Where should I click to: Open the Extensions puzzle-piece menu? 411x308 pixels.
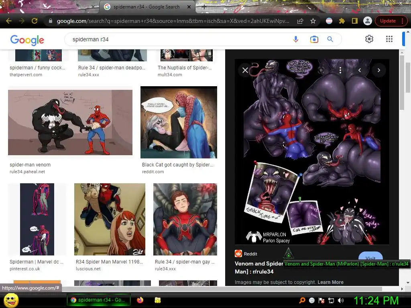pos(342,21)
